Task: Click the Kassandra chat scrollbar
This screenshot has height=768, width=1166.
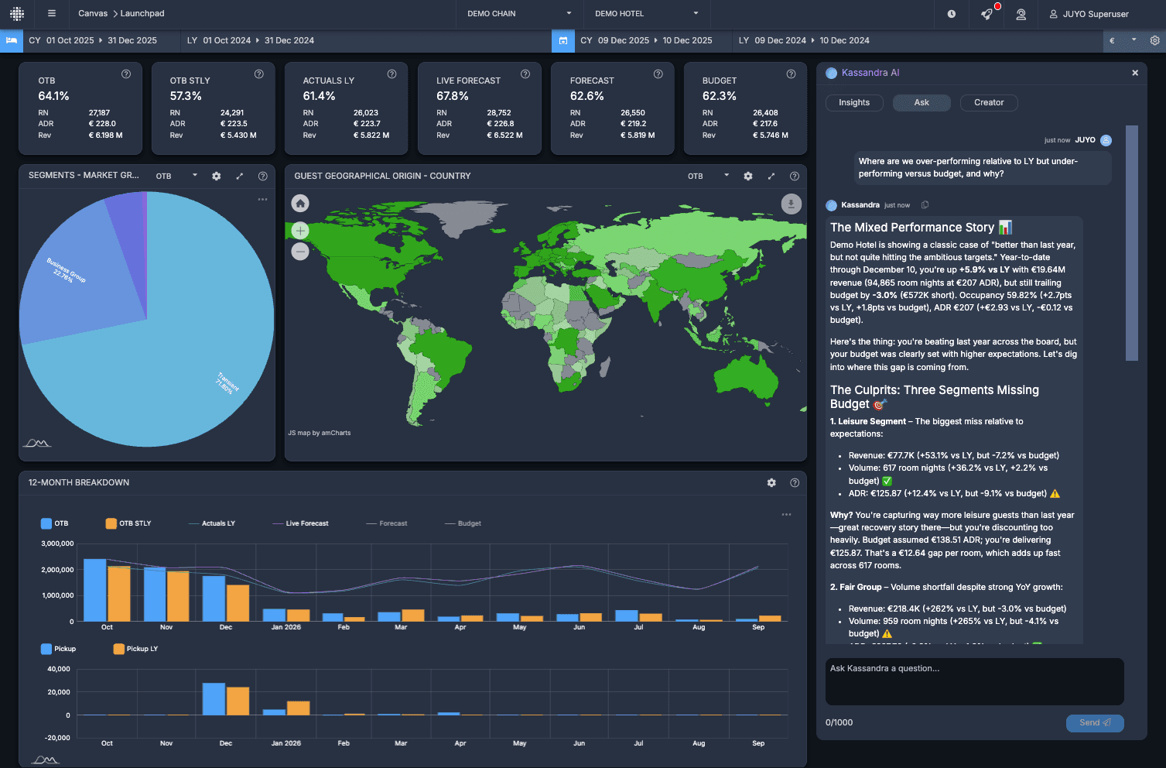Action: (x=1132, y=243)
